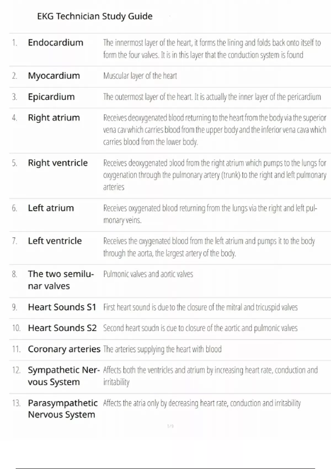Screen dimensions: 331x469
Task: Select the "Epicardium" heading
Action: pos(51,97)
